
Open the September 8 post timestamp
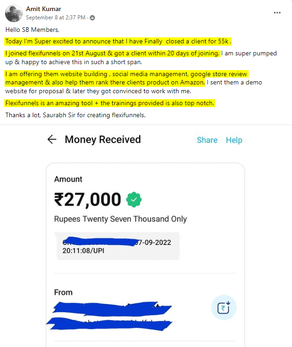coord(55,18)
